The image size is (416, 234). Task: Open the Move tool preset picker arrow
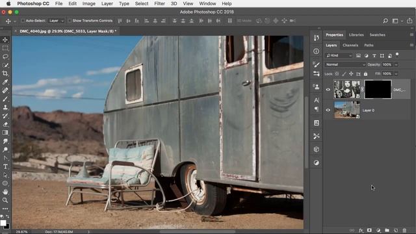coord(15,21)
